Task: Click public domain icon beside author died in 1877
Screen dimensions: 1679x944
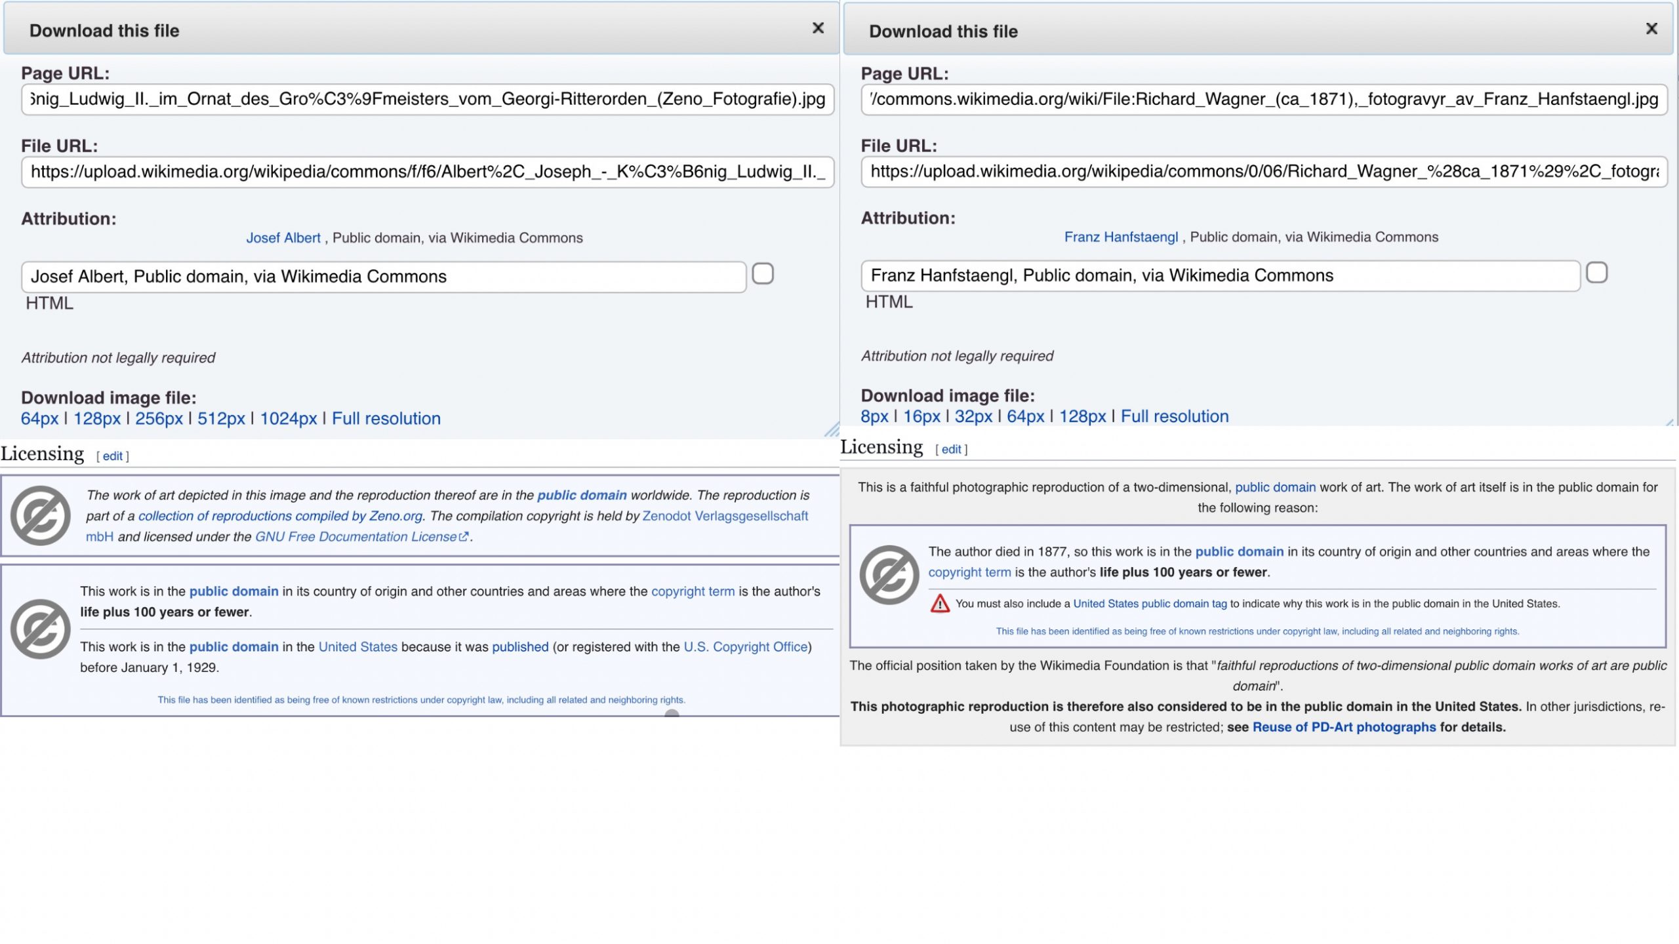Action: click(x=889, y=575)
